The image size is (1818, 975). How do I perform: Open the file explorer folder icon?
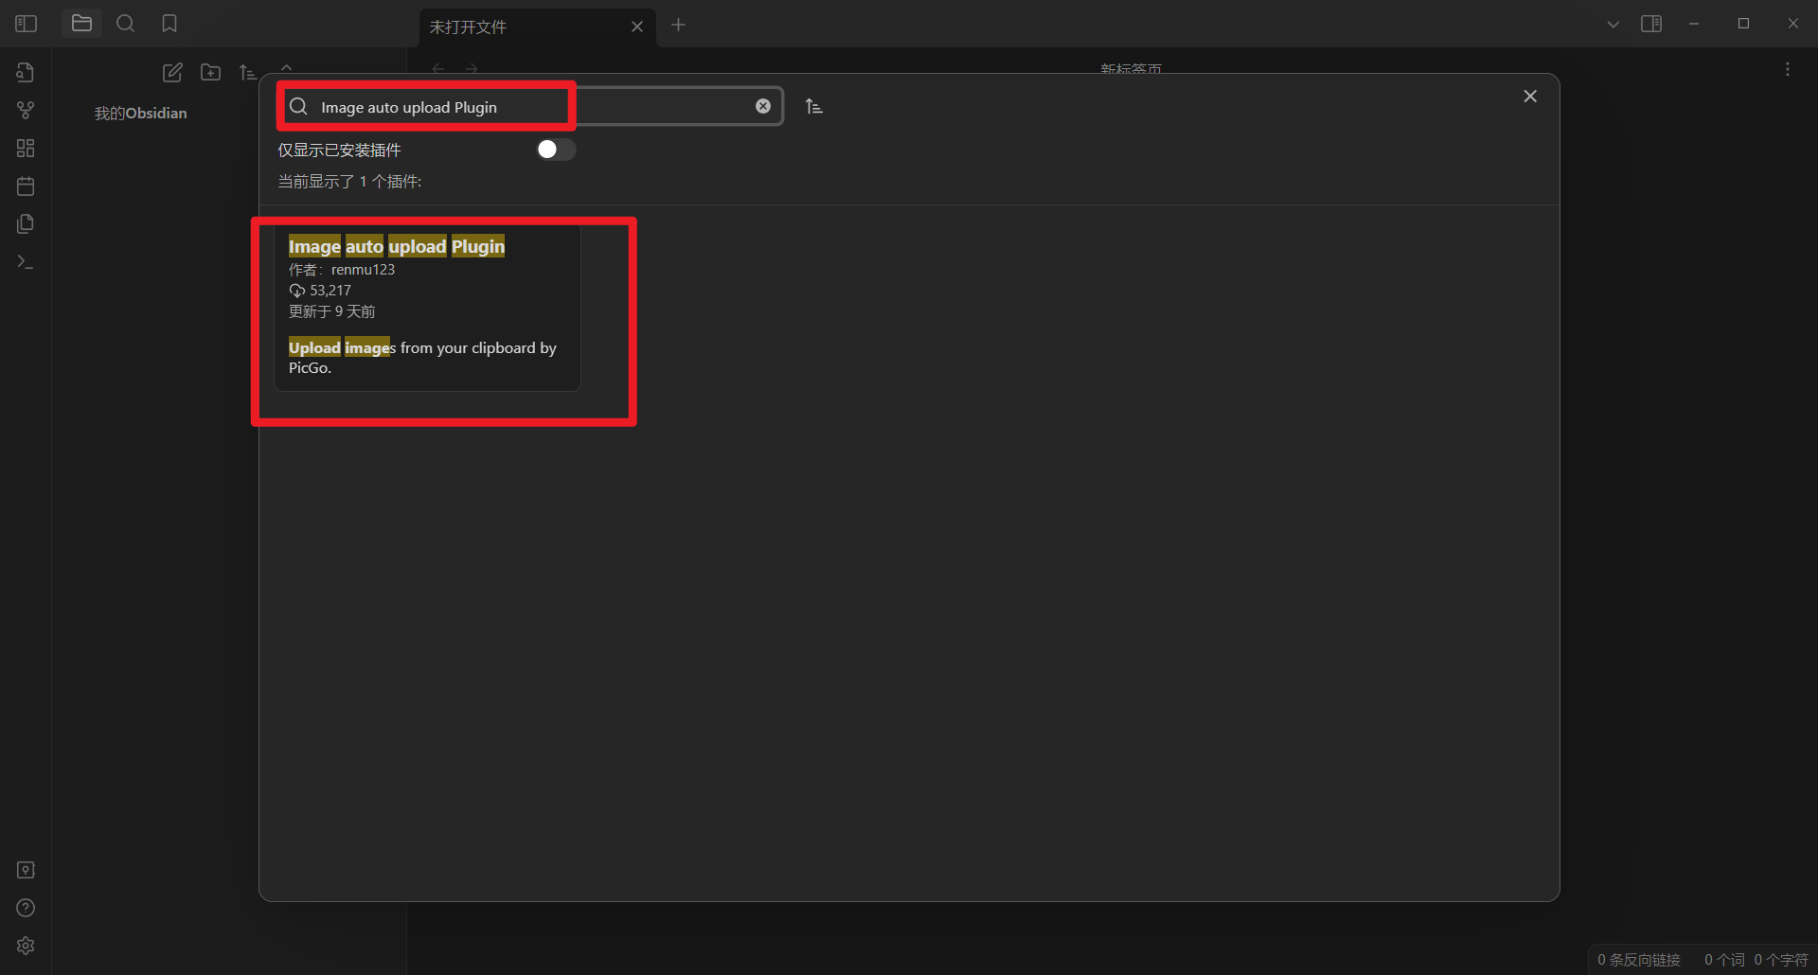(x=81, y=24)
